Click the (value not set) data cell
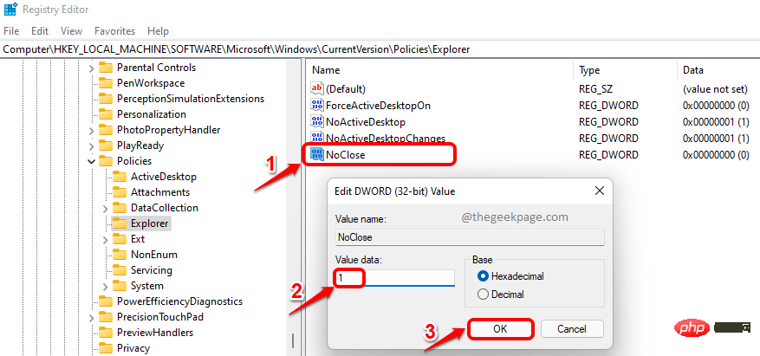 coord(713,88)
